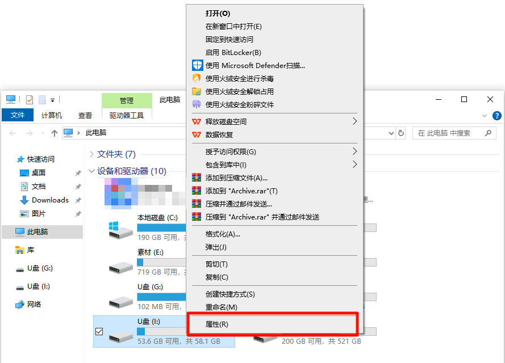The image size is (505, 363).
Task: Click 此电脑 in the address bar path
Action: point(96,133)
